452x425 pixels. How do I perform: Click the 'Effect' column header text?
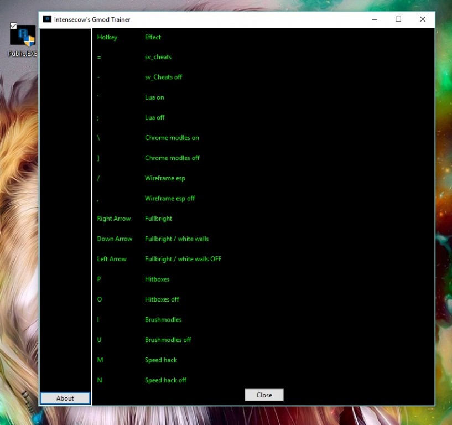pyautogui.click(x=153, y=37)
